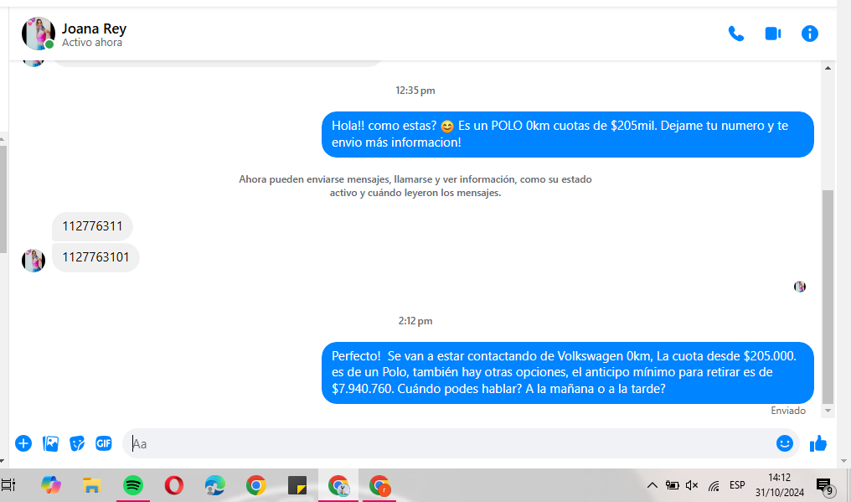The image size is (851, 502).
Task: Show hidden system tray icons
Action: coord(652,485)
